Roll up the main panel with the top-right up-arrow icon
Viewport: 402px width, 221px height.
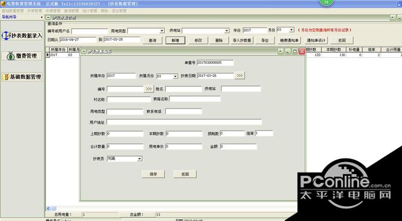pos(393,18)
